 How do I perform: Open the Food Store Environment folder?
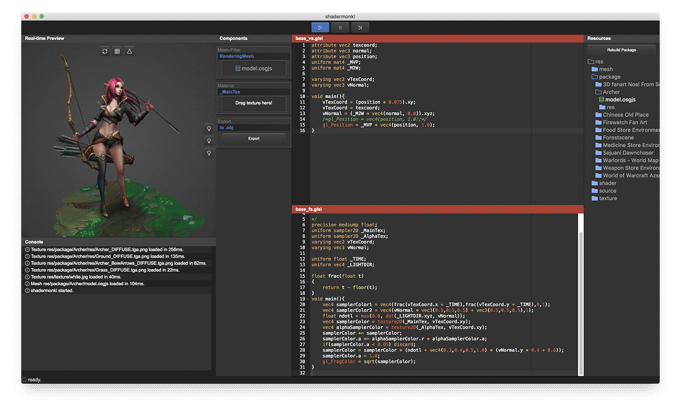(627, 130)
